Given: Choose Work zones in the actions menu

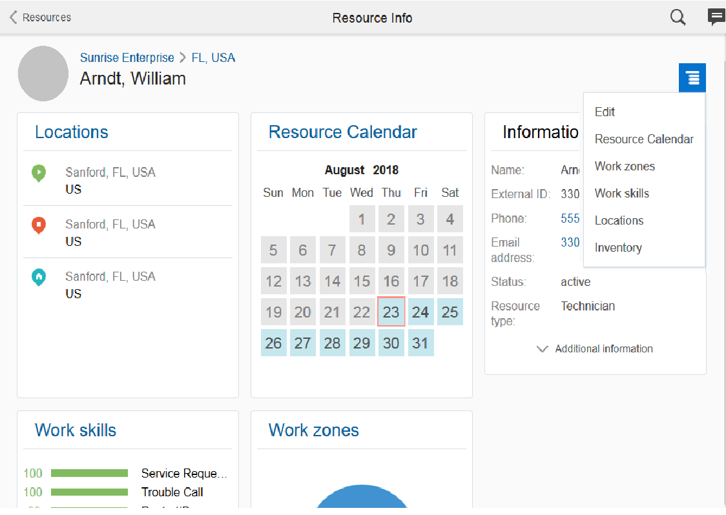Looking at the screenshot, I should (625, 166).
